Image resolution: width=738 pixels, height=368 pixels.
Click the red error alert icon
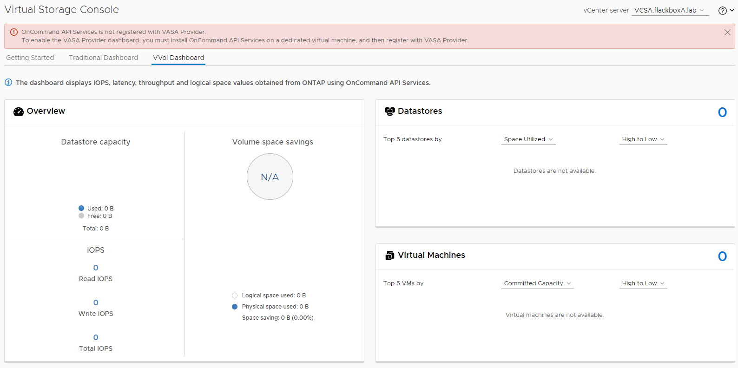pos(13,32)
